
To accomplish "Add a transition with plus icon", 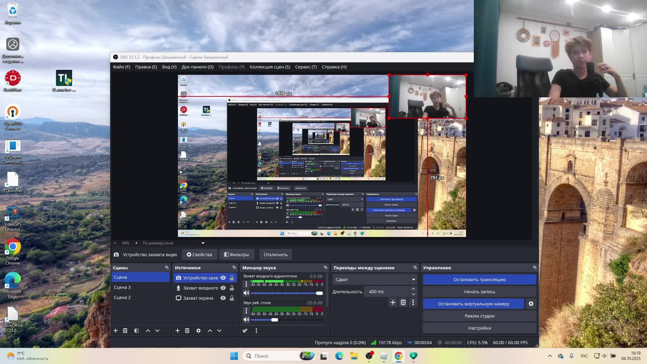I will coord(393,302).
